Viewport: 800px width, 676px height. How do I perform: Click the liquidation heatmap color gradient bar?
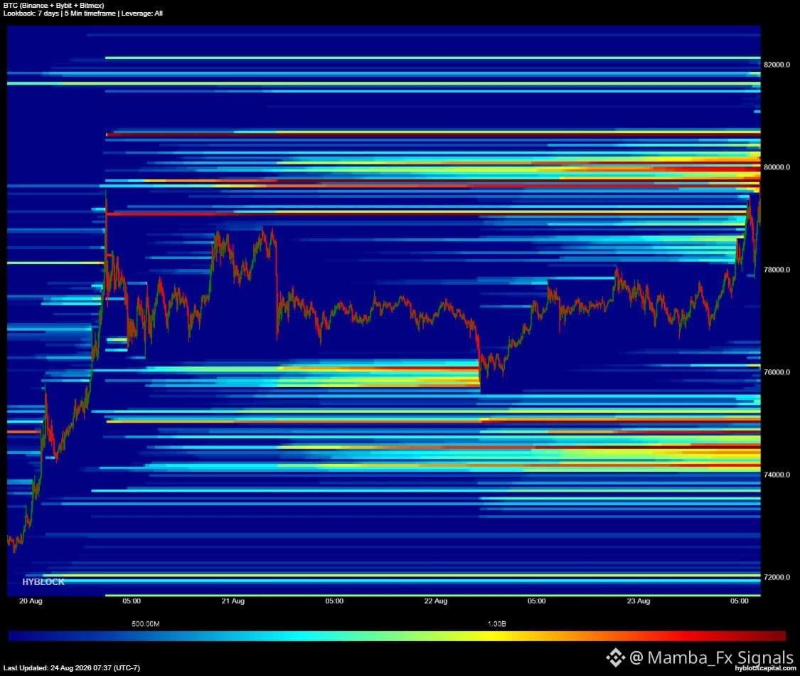[397, 635]
